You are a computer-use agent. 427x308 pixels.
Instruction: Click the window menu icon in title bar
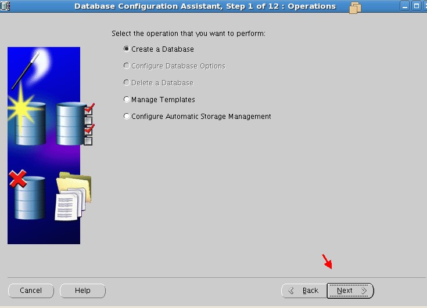pos(5,6)
